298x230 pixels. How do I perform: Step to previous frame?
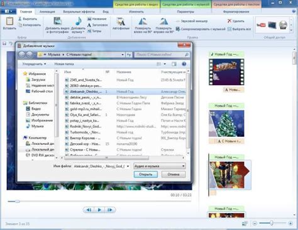89,210
